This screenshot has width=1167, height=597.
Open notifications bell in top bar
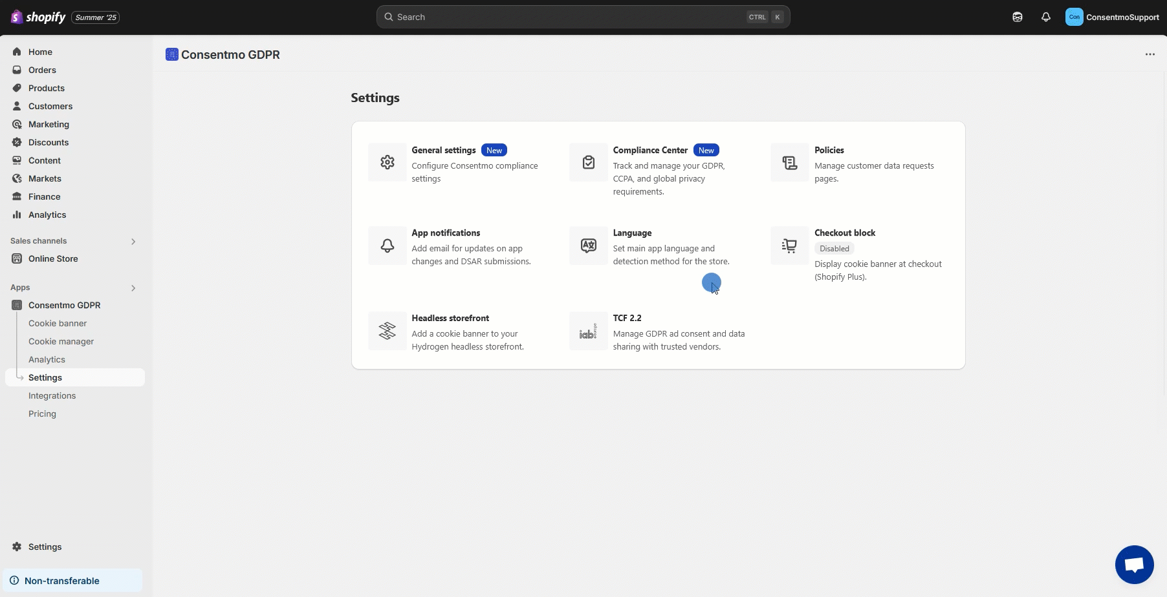[1046, 17]
